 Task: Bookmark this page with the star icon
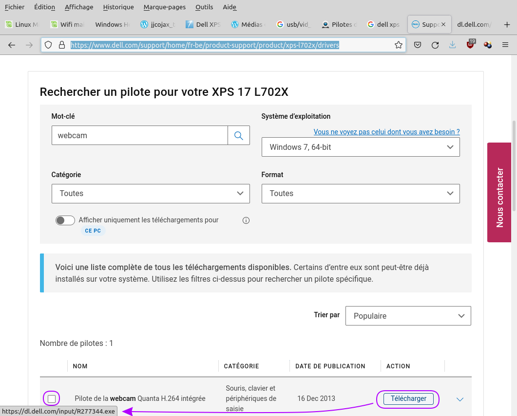click(399, 45)
